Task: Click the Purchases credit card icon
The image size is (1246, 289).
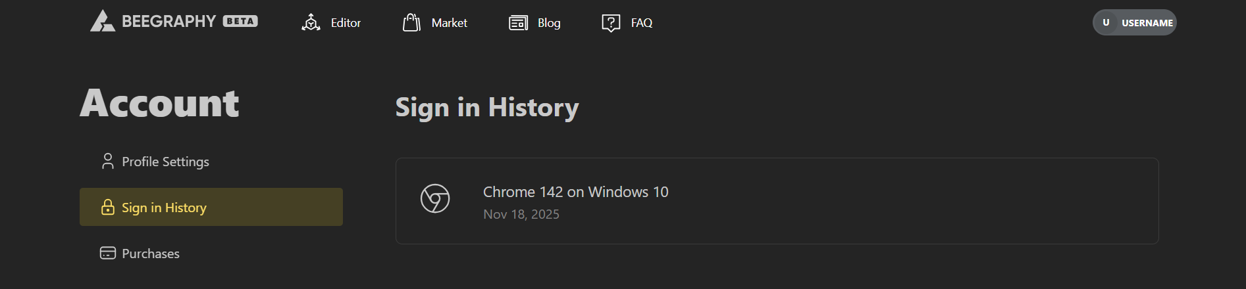Action: tap(108, 254)
